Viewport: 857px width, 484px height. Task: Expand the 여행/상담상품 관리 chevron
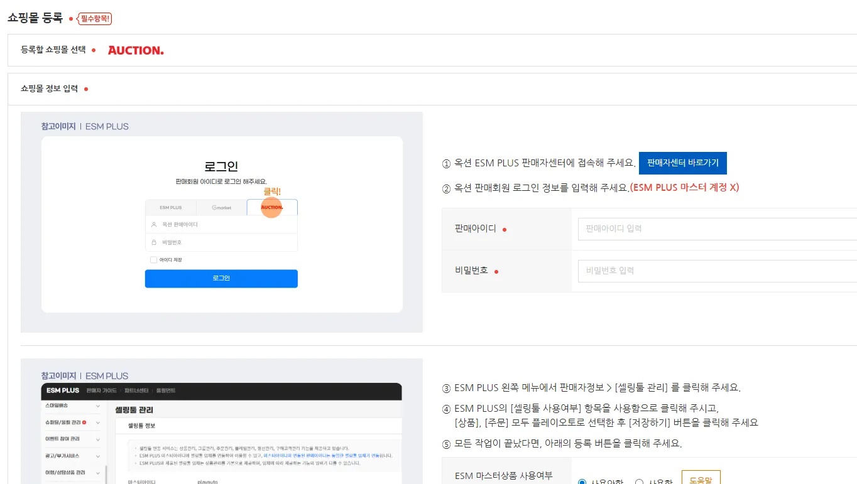(x=98, y=472)
